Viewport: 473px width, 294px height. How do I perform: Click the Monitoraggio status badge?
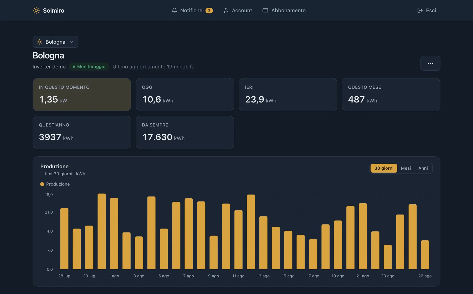(x=89, y=67)
